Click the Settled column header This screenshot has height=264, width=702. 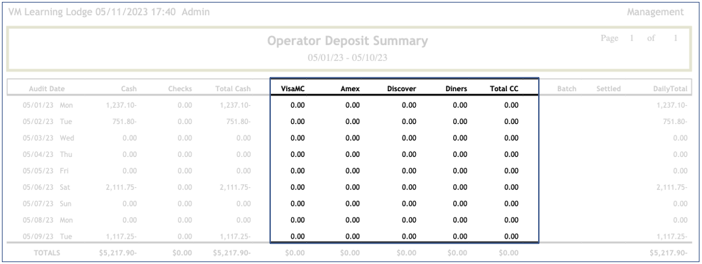click(609, 89)
